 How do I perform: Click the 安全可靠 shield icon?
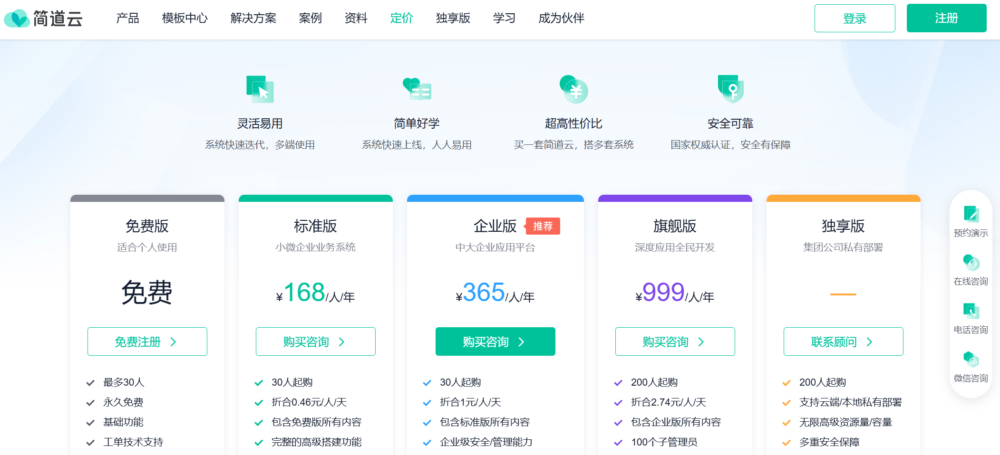coord(730,89)
